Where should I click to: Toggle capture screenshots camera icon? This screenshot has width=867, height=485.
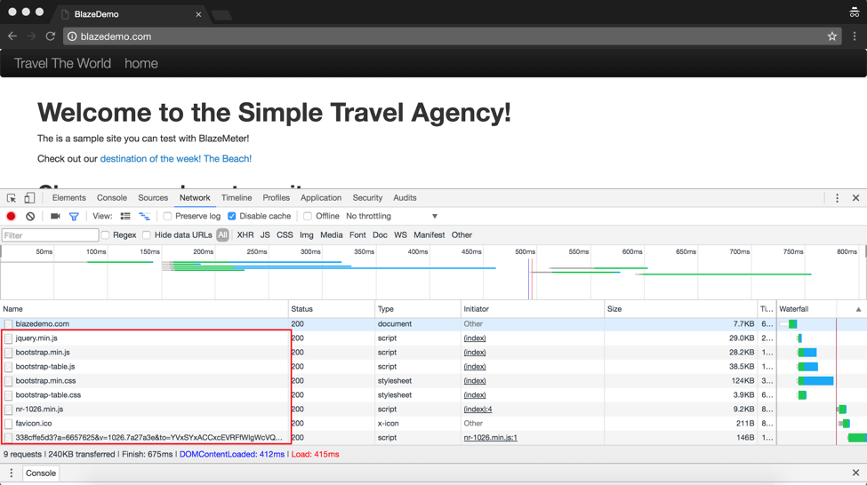[55, 216]
